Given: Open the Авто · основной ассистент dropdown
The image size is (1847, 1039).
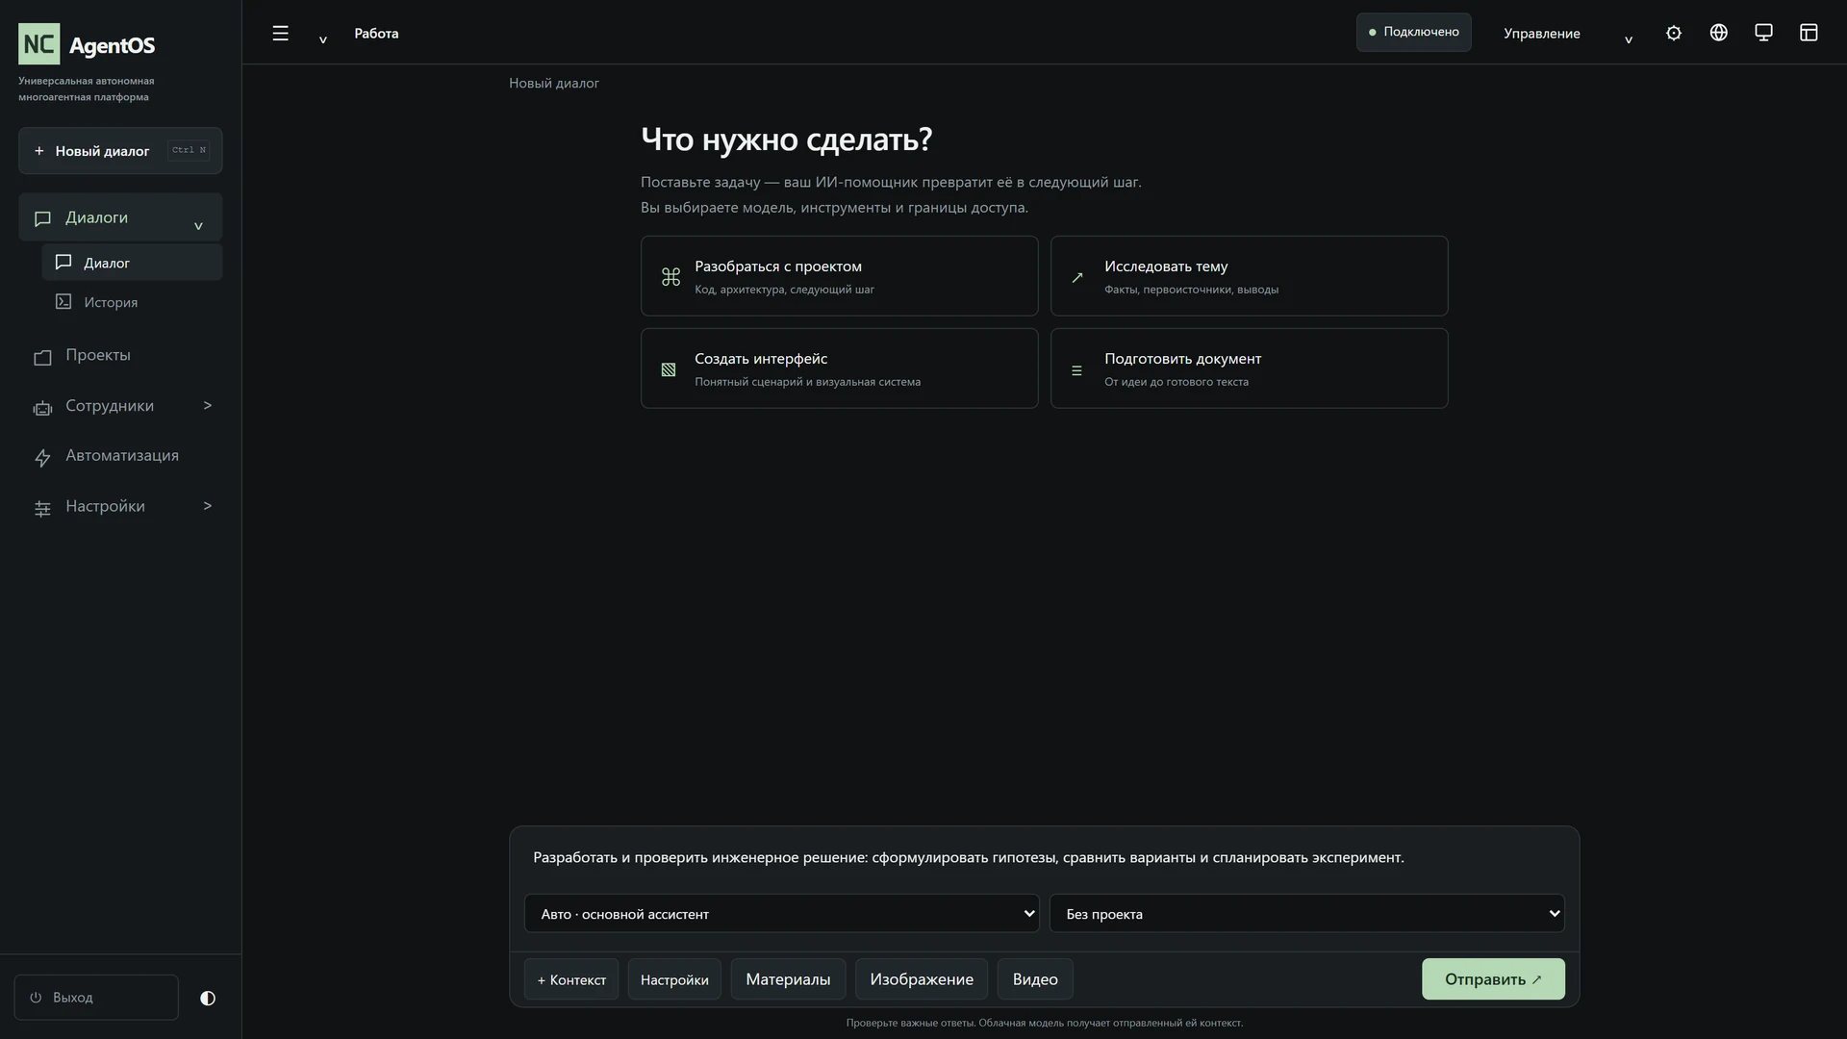Looking at the screenshot, I should click(781, 913).
